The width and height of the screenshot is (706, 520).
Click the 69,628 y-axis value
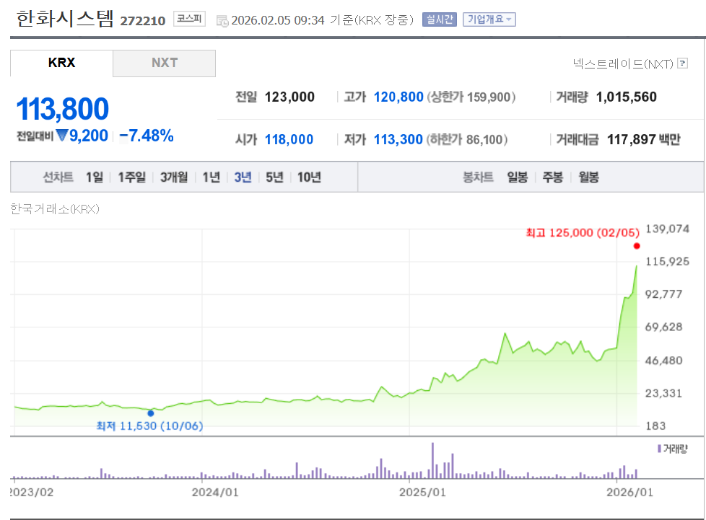point(663,327)
